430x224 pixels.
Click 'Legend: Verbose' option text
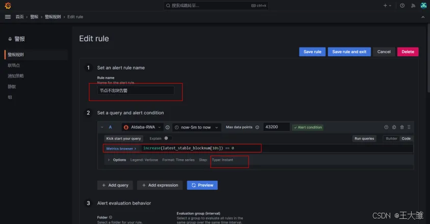(x=144, y=160)
